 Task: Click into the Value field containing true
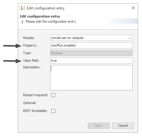91,60
